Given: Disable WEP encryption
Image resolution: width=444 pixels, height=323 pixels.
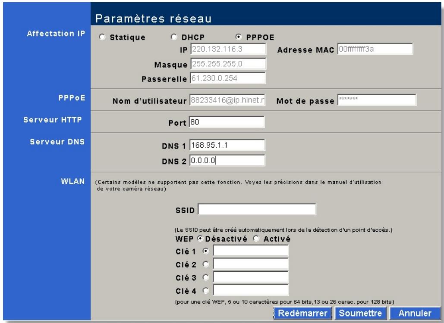Looking at the screenshot, I should point(199,238).
